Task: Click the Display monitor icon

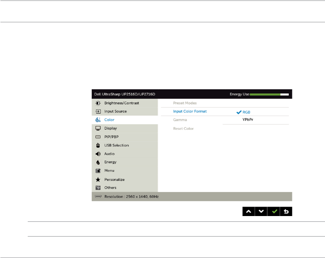Action: (98, 129)
